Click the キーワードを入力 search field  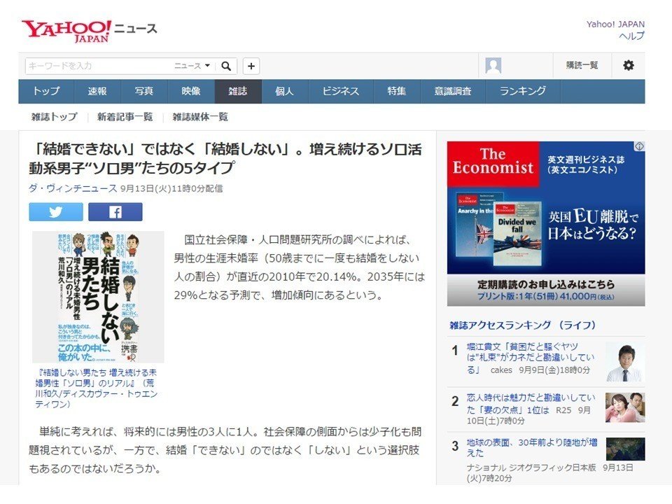coord(91,64)
